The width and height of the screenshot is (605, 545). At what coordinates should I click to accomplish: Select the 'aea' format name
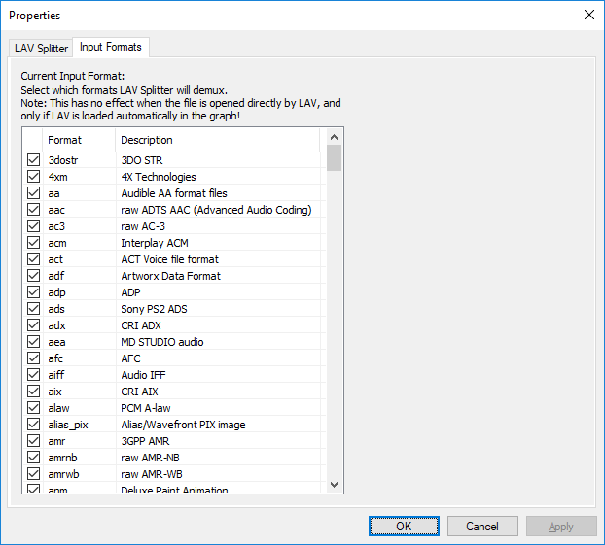(x=56, y=342)
